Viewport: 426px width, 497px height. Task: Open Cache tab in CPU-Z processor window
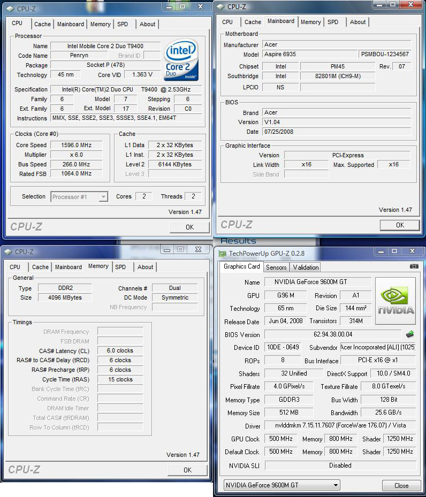[x=42, y=24]
